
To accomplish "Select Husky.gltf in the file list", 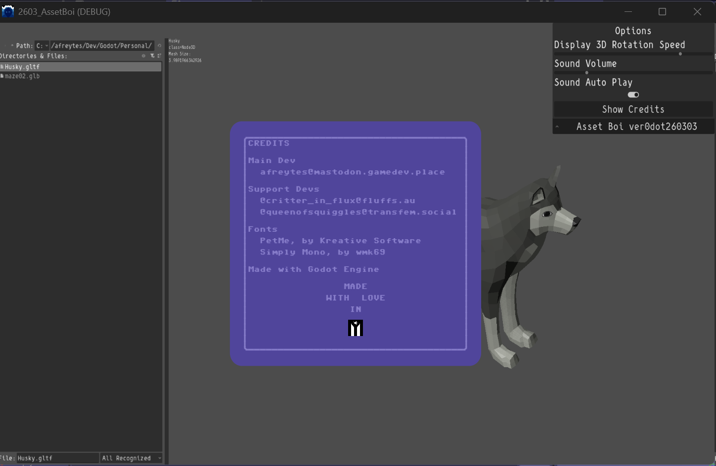I will click(22, 67).
